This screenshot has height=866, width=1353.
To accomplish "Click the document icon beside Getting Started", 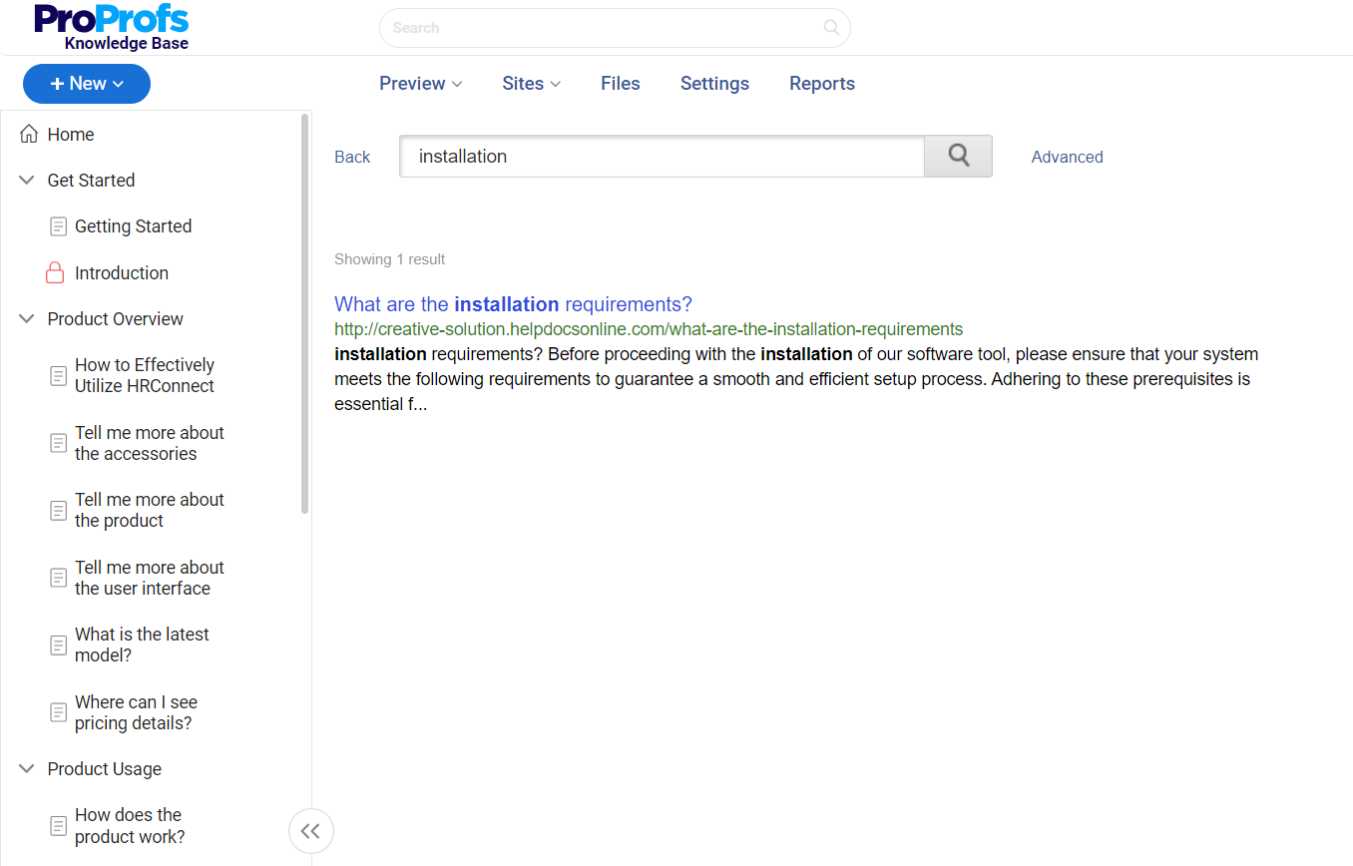I will point(59,226).
